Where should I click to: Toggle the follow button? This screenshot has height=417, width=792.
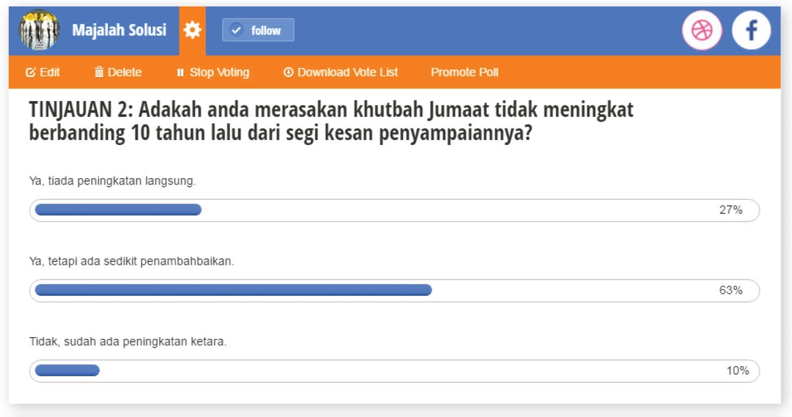tap(258, 30)
